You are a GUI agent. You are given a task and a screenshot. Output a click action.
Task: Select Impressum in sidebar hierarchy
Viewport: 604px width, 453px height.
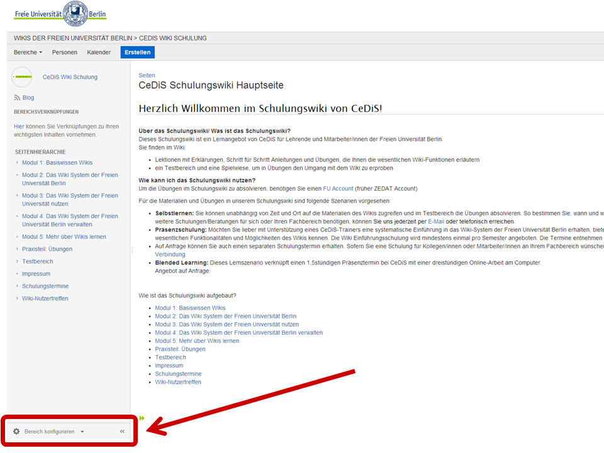tap(36, 274)
